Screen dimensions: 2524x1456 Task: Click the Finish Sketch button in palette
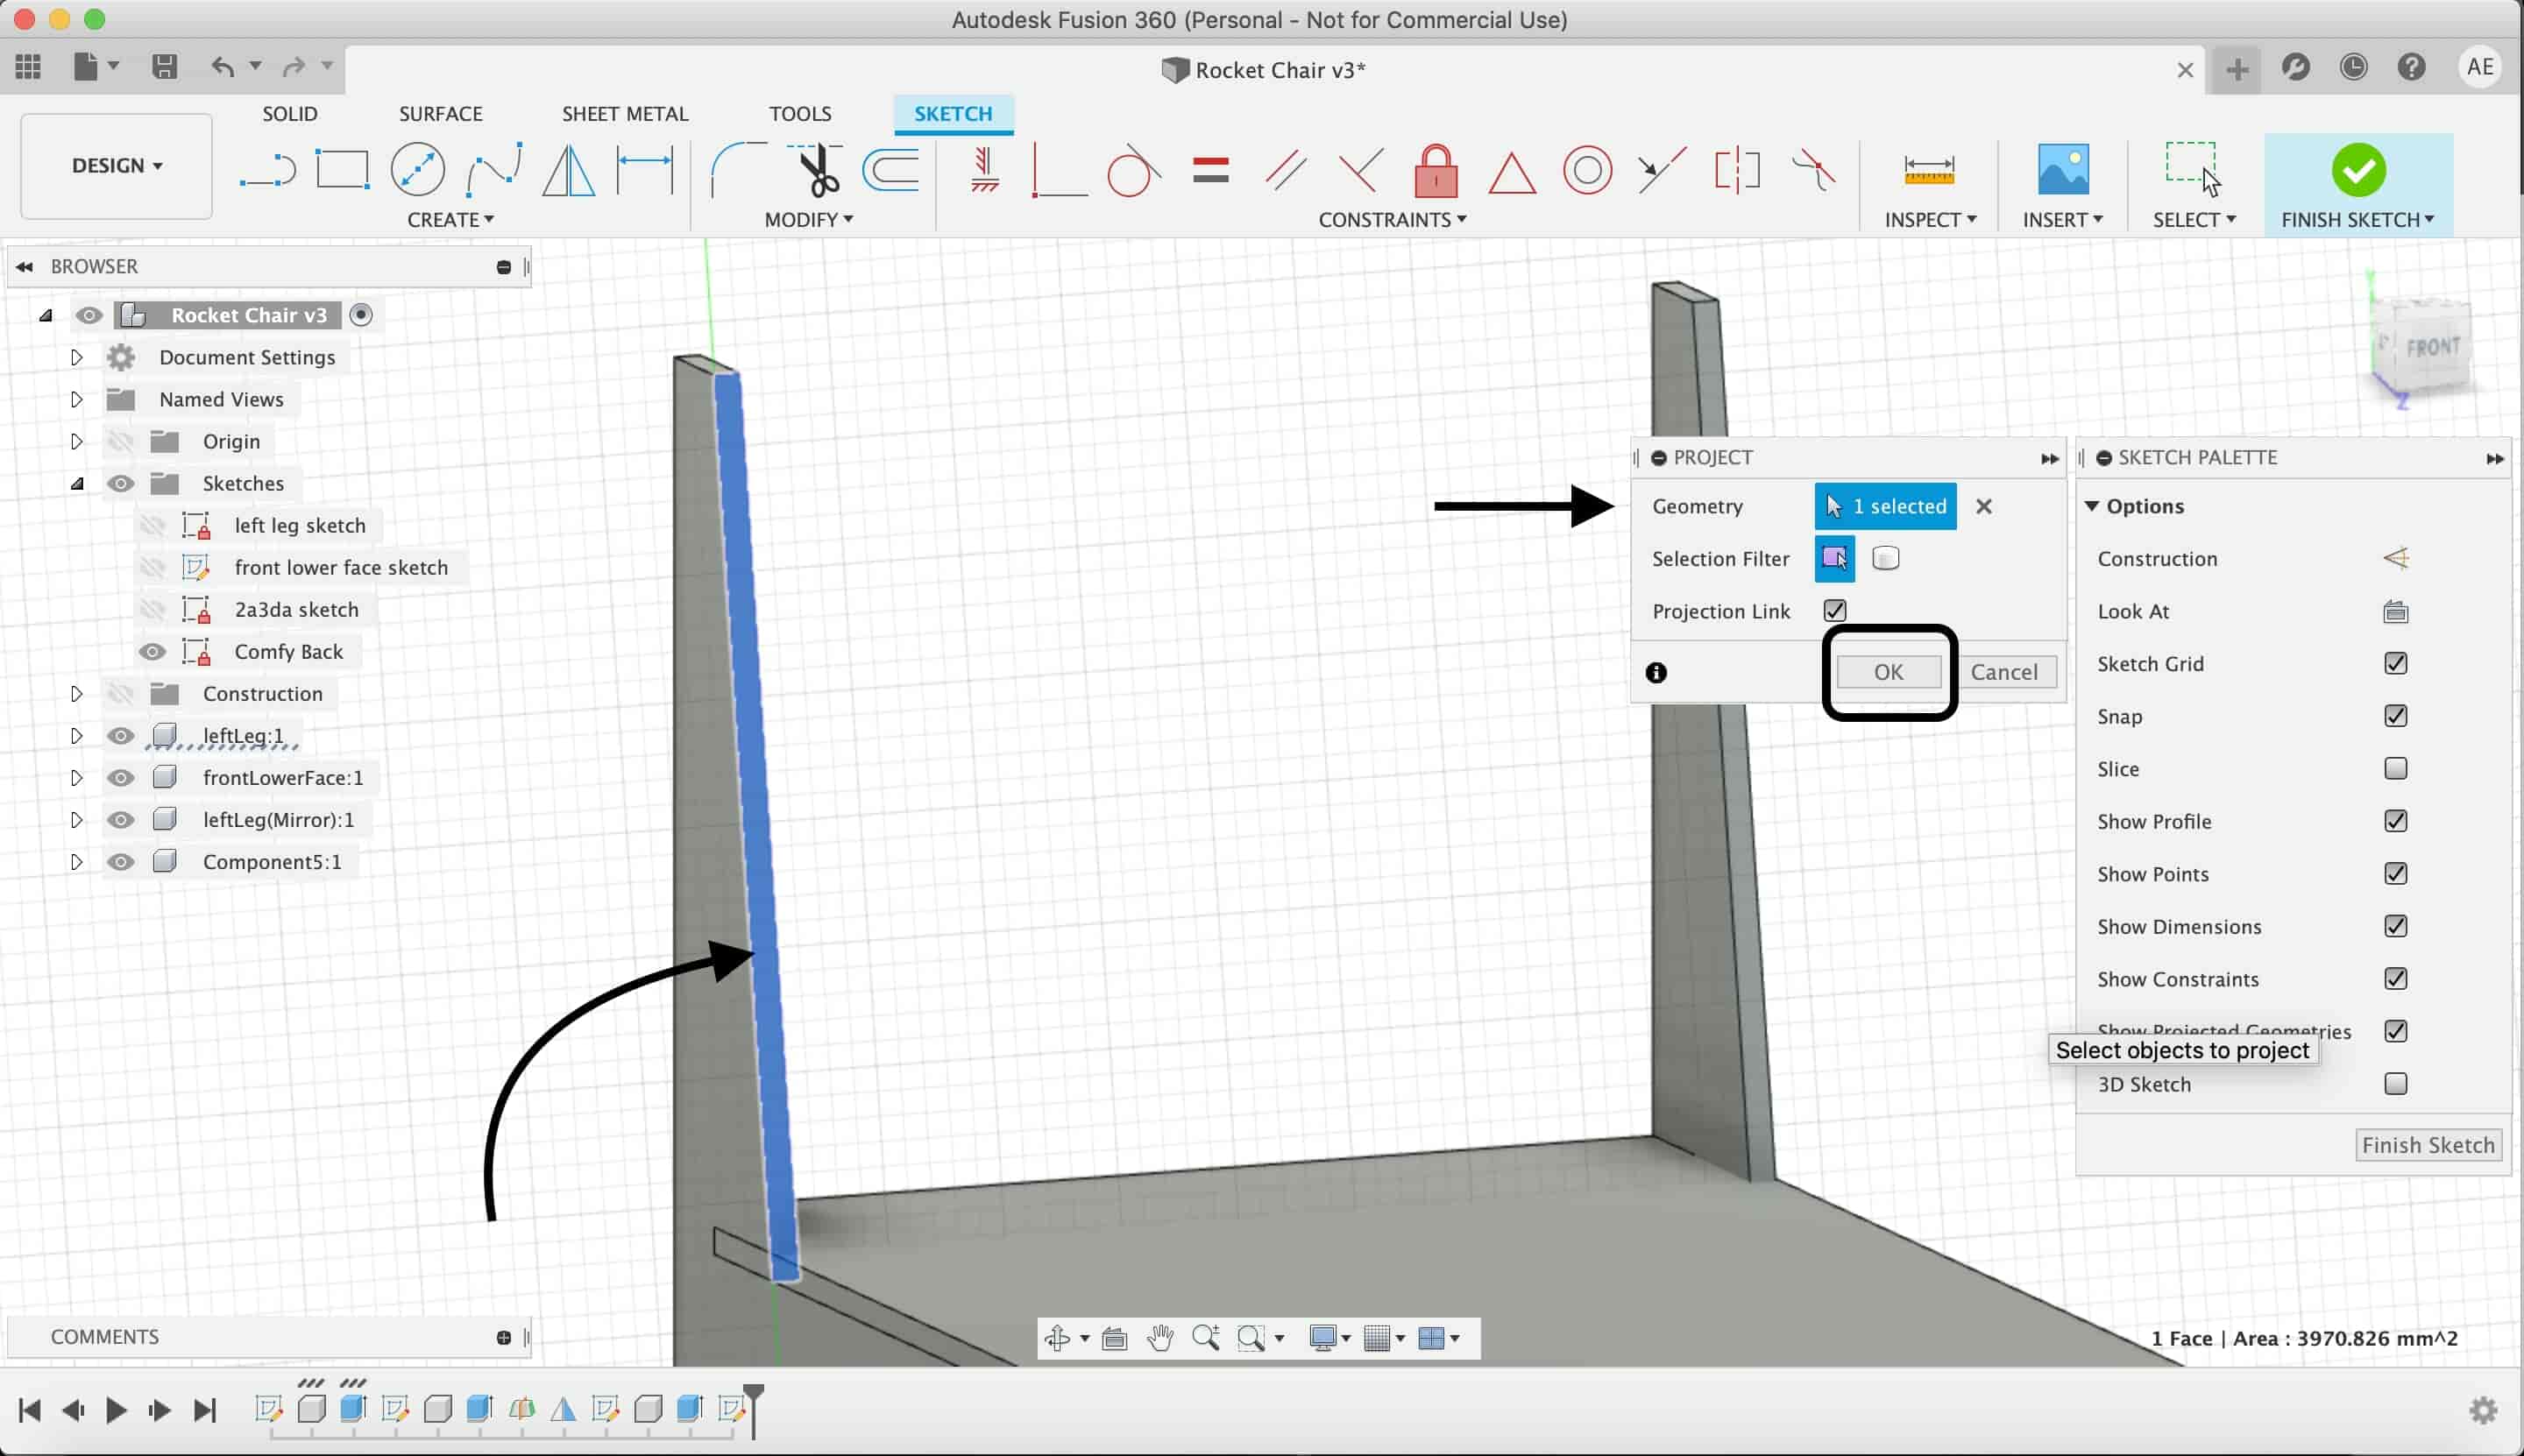[2428, 1145]
